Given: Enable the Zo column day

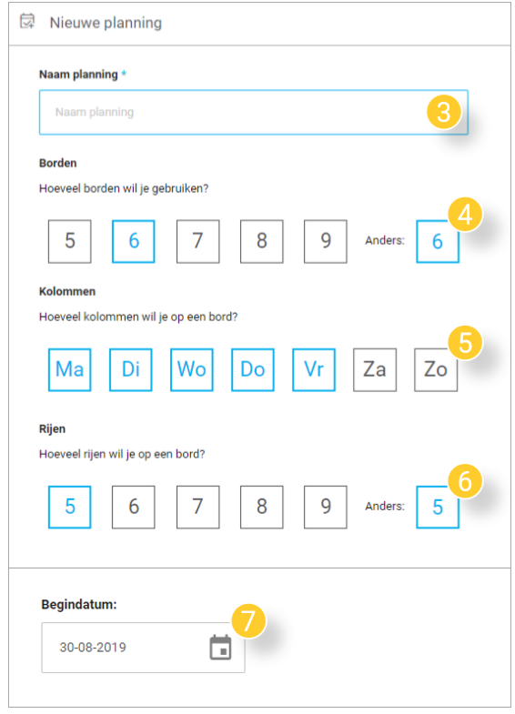Looking at the screenshot, I should click(436, 370).
